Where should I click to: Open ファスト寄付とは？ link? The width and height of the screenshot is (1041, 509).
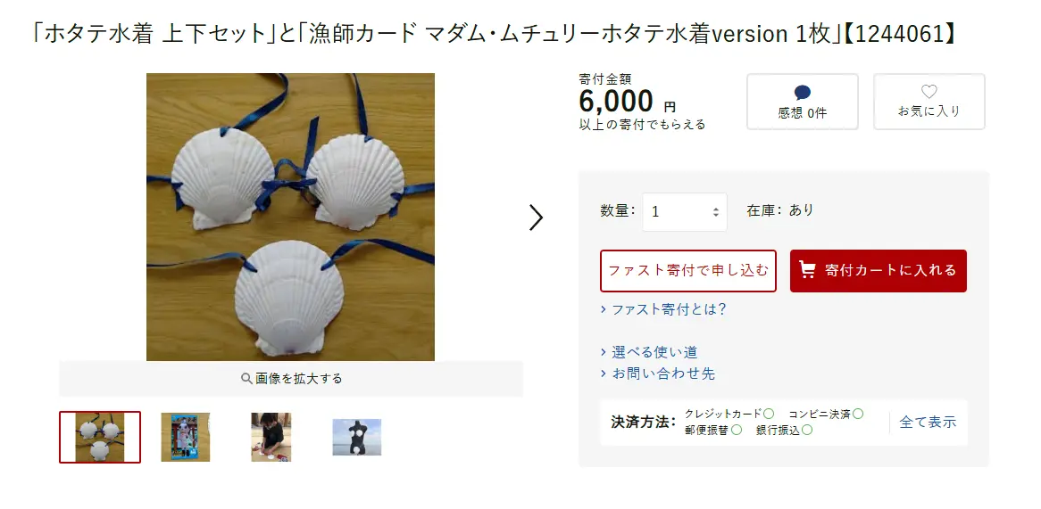(670, 309)
